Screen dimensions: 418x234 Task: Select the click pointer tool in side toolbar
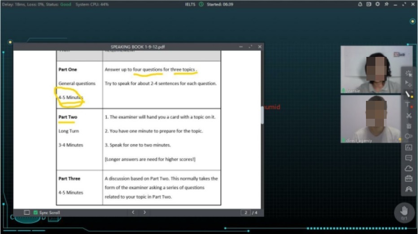[409, 73]
